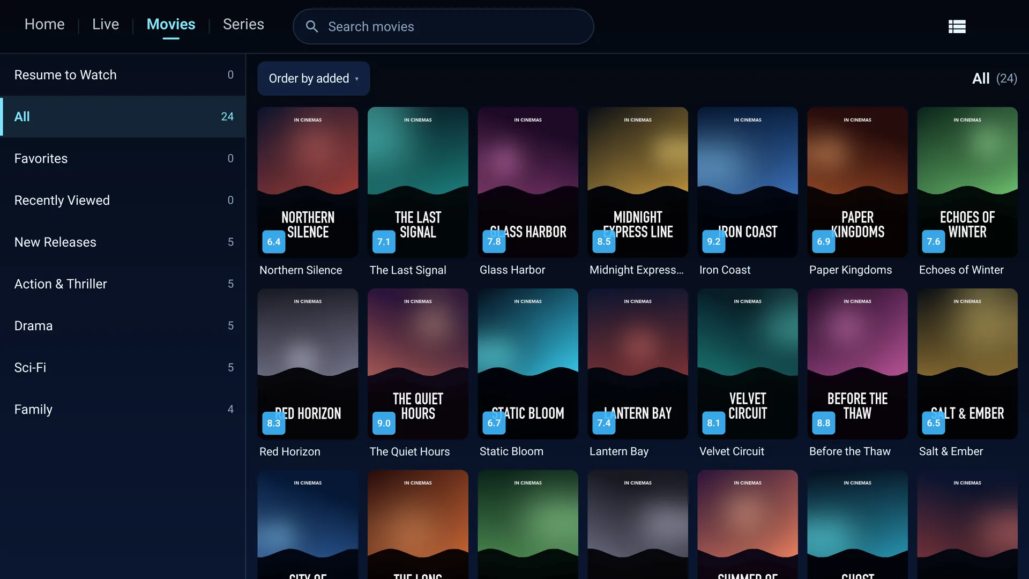Click the 8.5 badge on Midnight Express Line
Viewport: 1029px width, 579px height.
(x=604, y=242)
